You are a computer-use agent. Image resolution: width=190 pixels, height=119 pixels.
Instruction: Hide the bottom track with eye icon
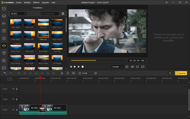tap(13, 110)
